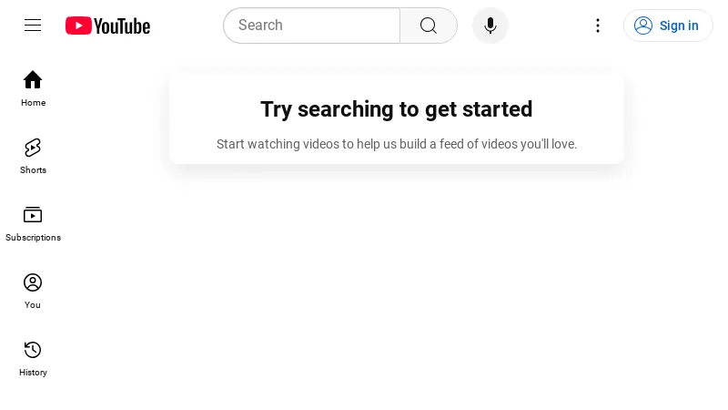This screenshot has width=728, height=410.
Task: Open the three-dot settings menu
Action: pos(598,26)
